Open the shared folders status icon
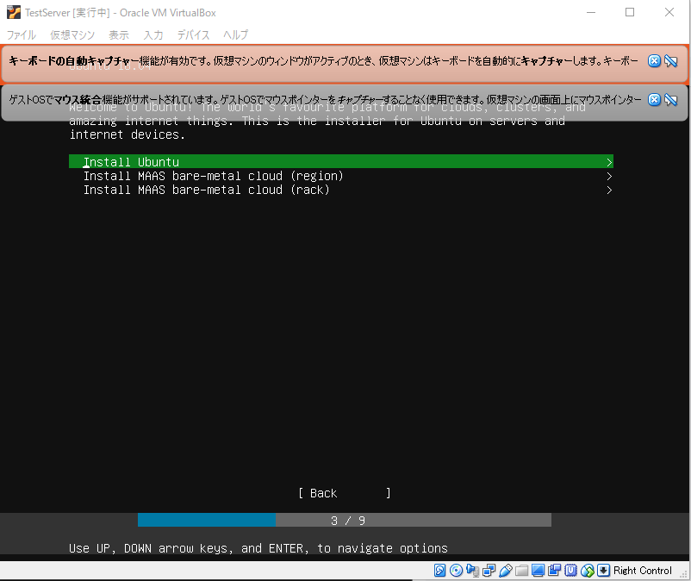Screen dimensions: 691x581 point(522,571)
